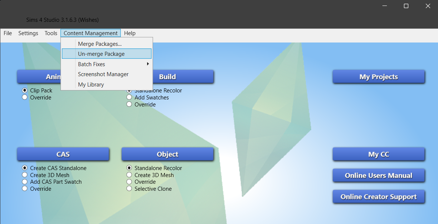This screenshot has width=438, height=224.
Task: Click the CAS button
Action: point(63,154)
